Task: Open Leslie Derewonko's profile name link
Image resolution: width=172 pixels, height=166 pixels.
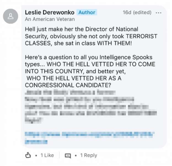Action: pyautogui.click(x=49, y=13)
